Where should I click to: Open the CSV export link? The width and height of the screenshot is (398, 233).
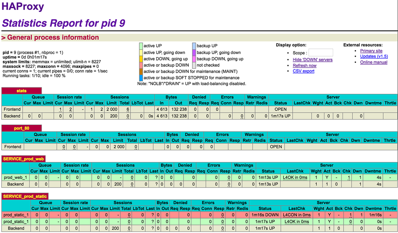point(304,71)
